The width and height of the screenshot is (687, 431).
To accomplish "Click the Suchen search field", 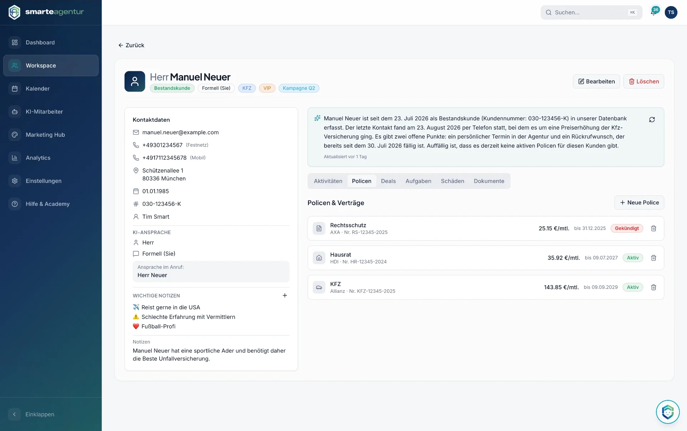I will click(591, 12).
